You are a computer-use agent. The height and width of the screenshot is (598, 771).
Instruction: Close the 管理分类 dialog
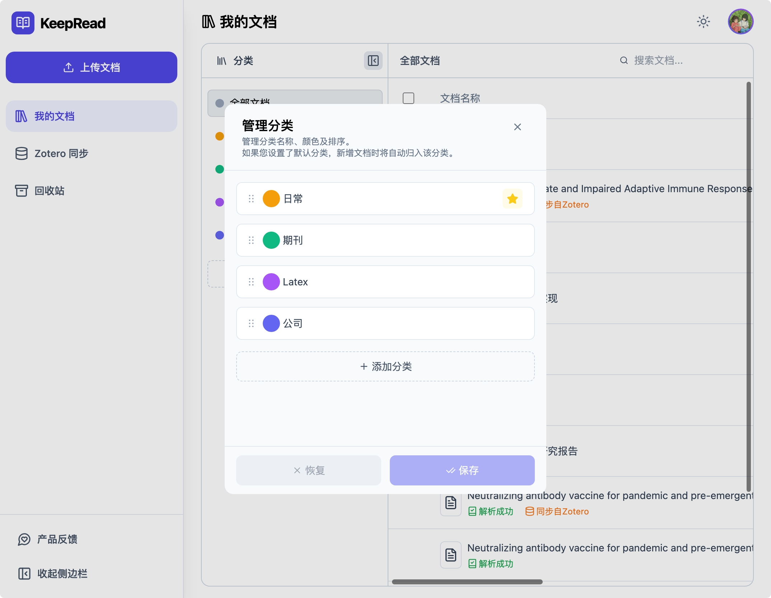pos(517,127)
